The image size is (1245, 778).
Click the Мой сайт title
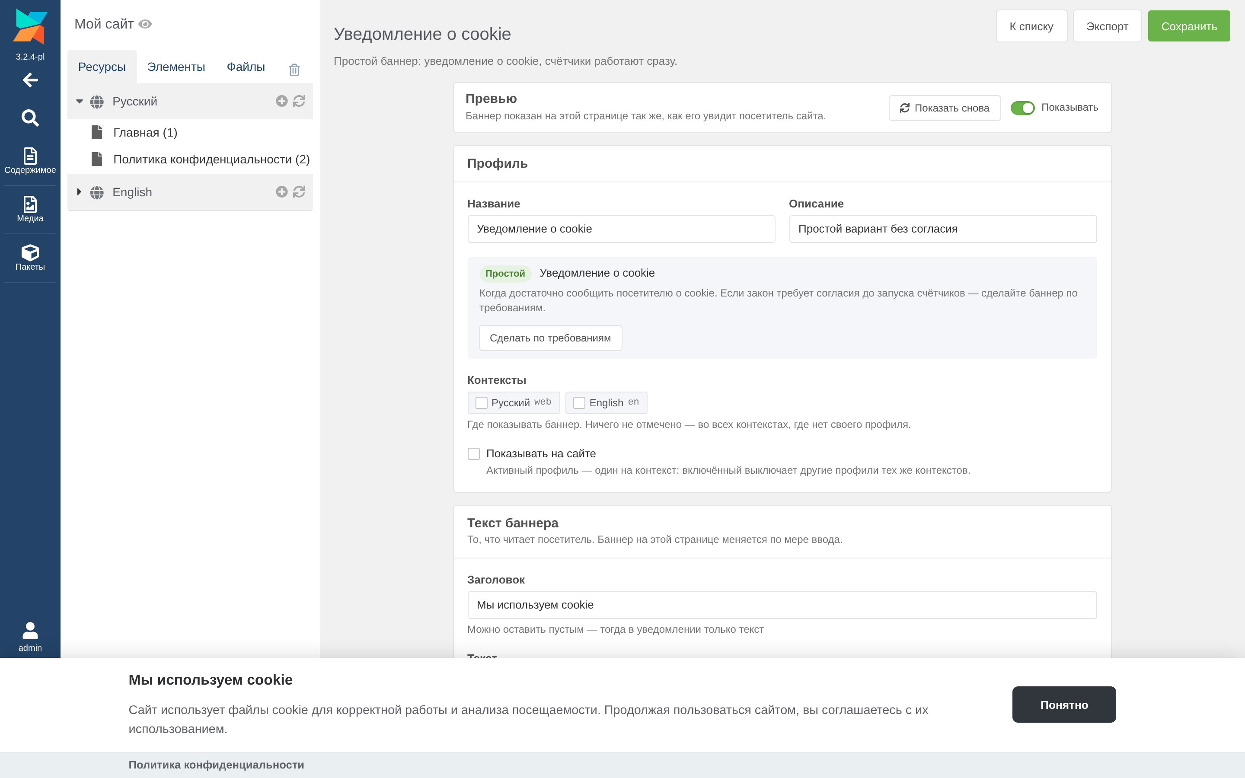tap(104, 24)
